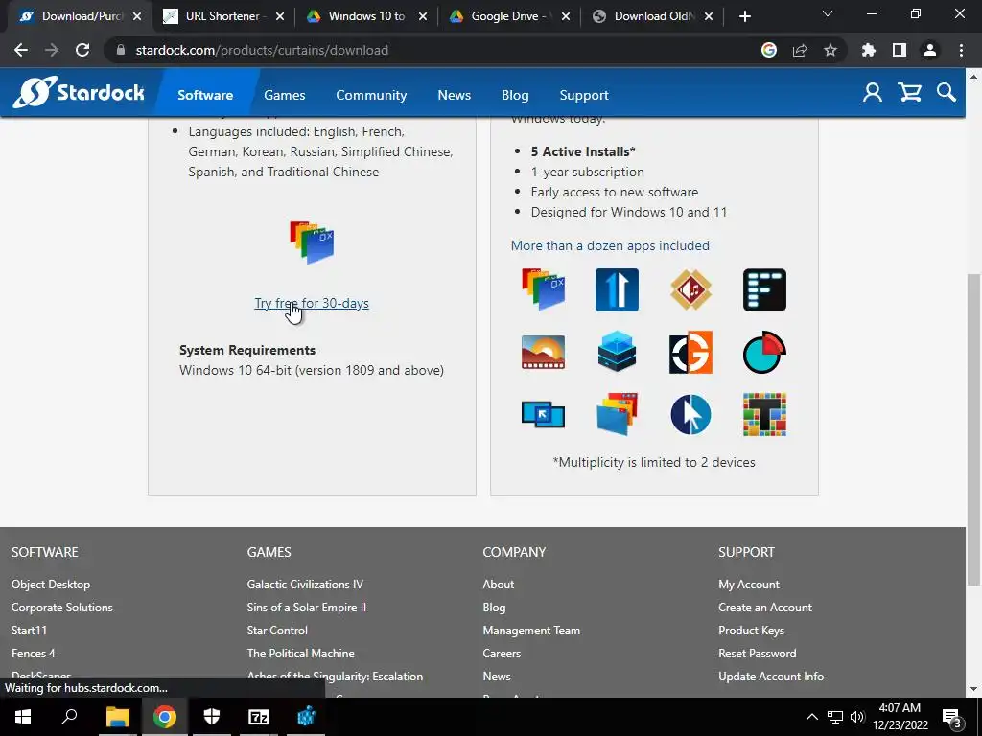Select the Multiplicity monitors app icon
982x736 pixels.
(x=543, y=414)
